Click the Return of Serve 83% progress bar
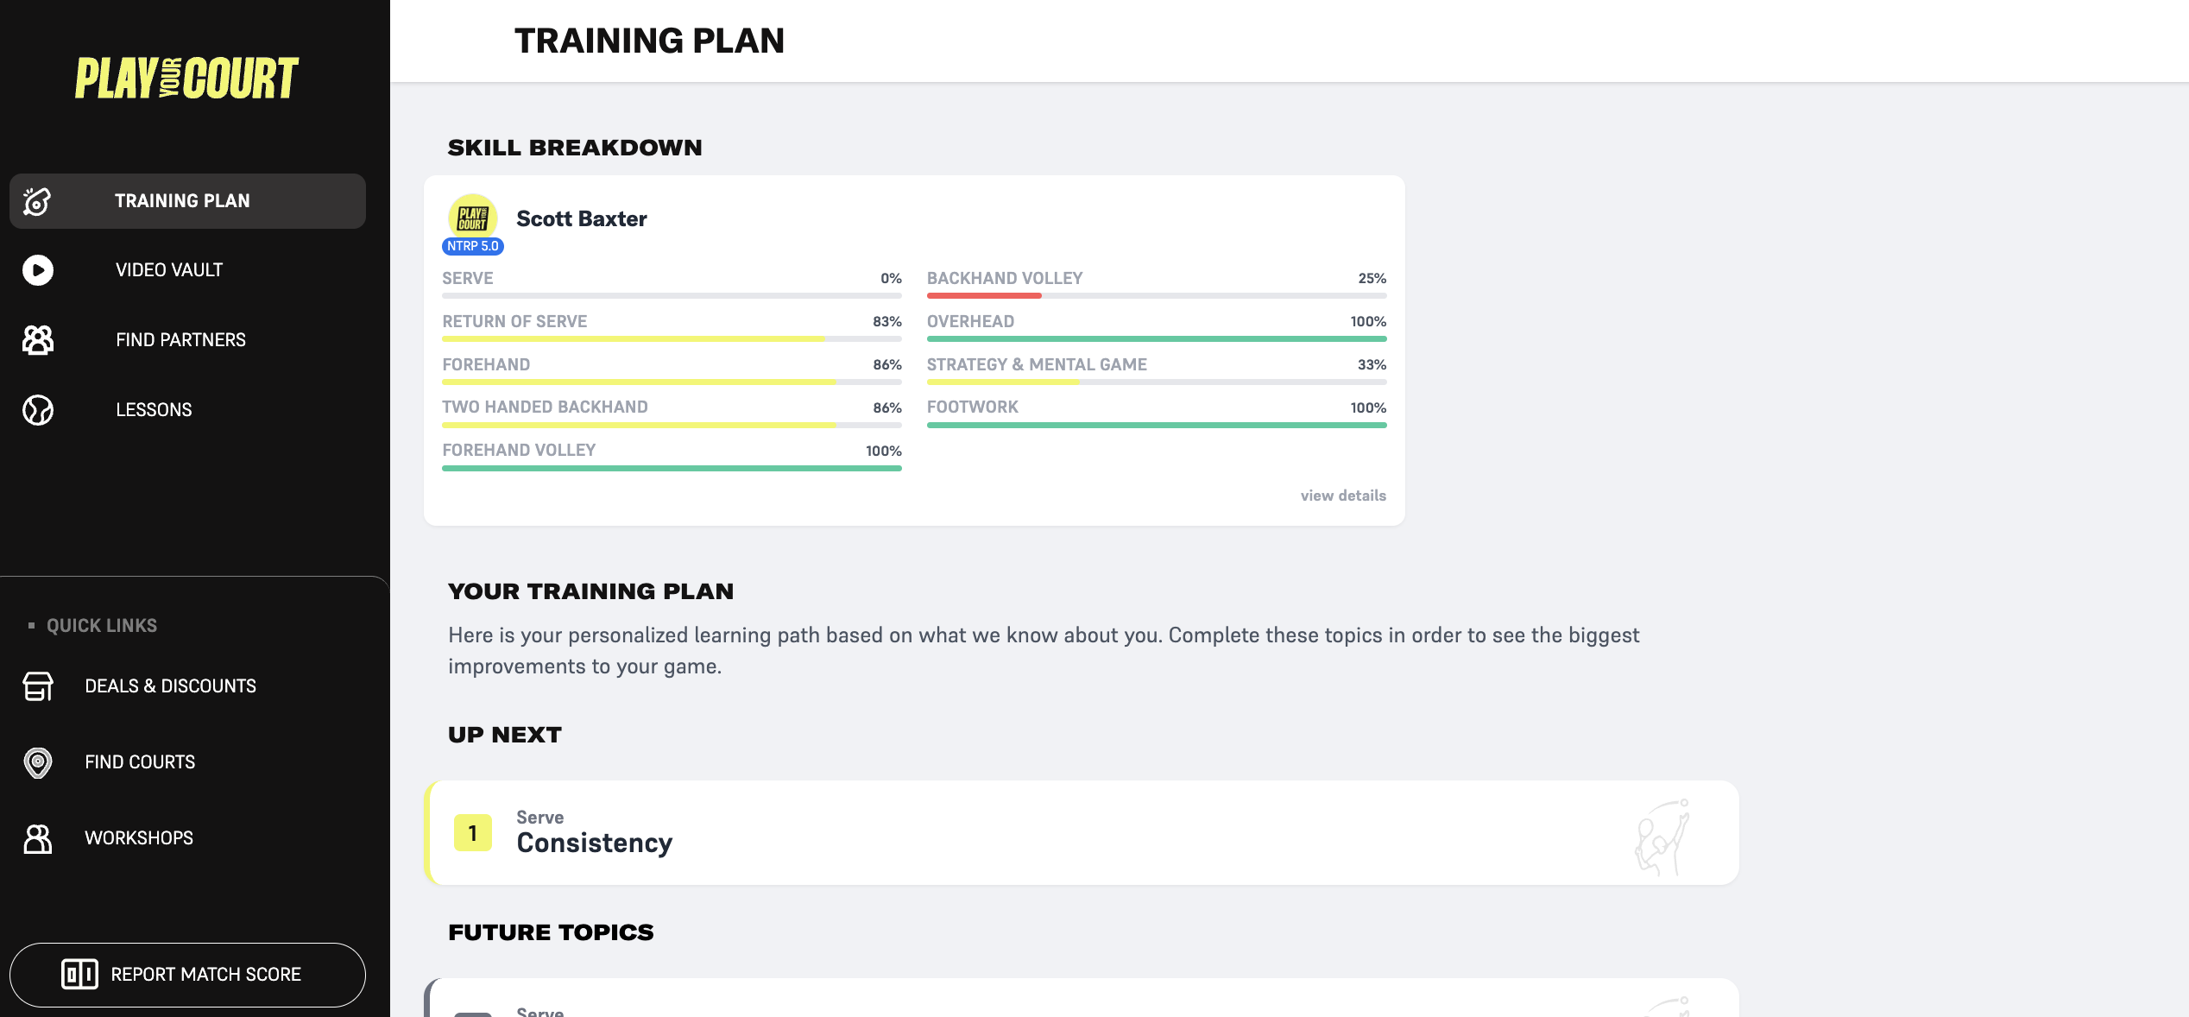Screen dimensions: 2189x1017 [x=672, y=338]
